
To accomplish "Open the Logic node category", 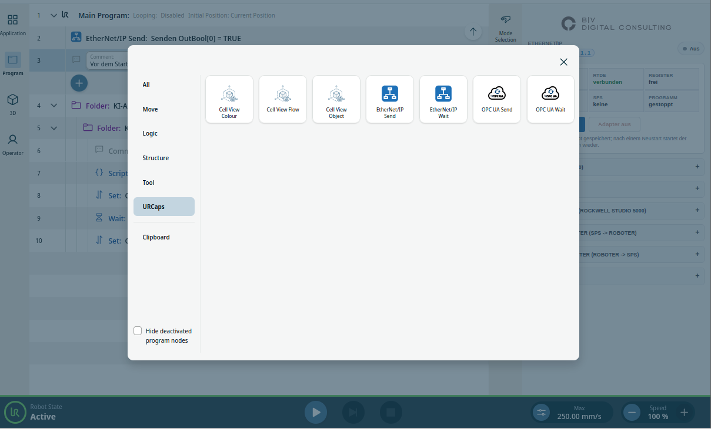I will (164, 133).
